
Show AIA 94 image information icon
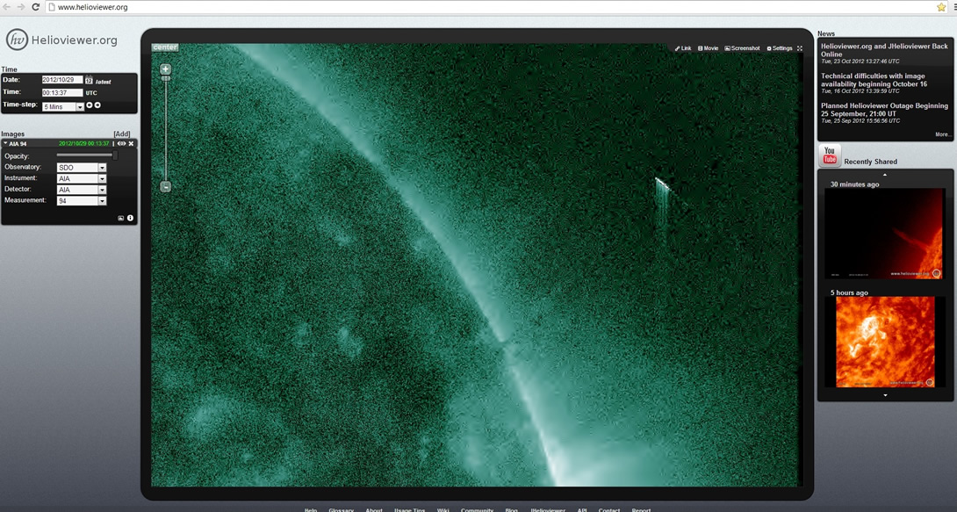130,218
